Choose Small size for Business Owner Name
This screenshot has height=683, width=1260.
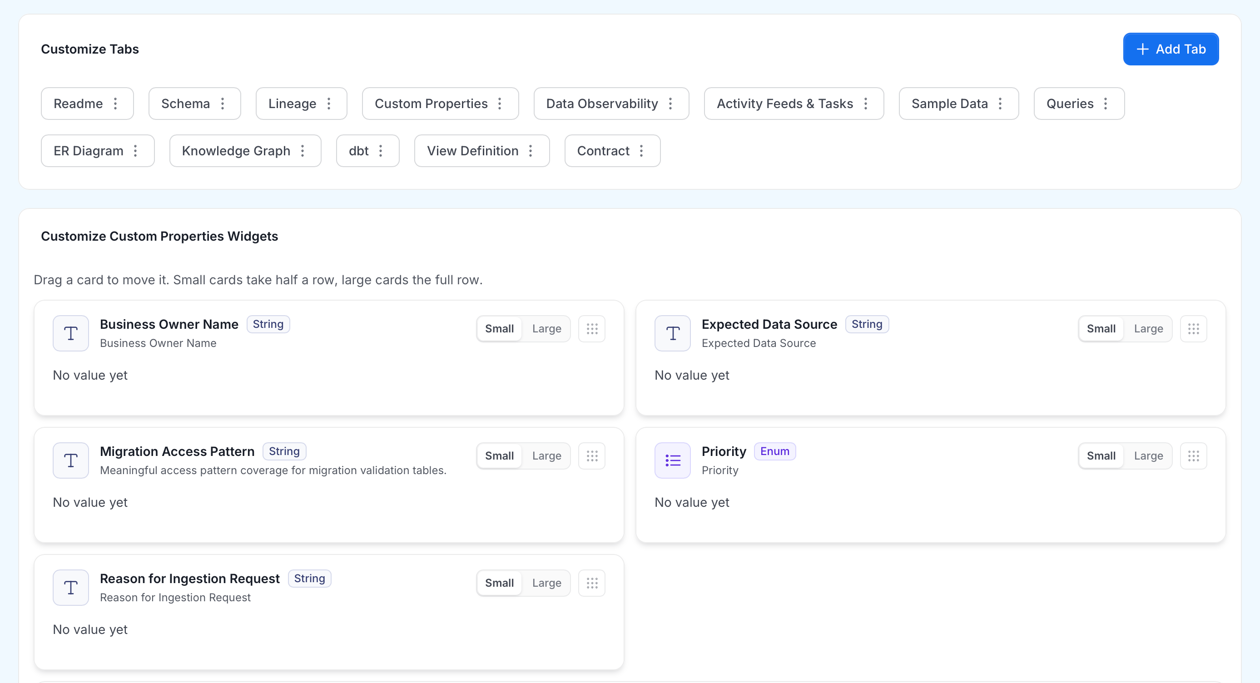499,328
